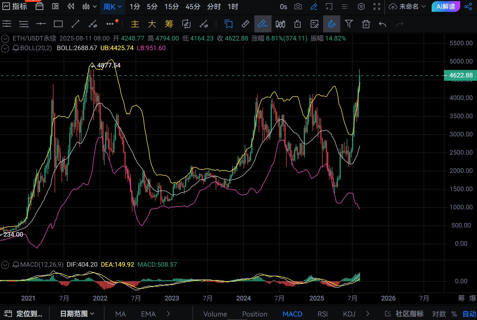Screen dimensions: 477x320
Task: Open the 日期范围 date range dropdown
Action: pyautogui.click(x=77, y=314)
